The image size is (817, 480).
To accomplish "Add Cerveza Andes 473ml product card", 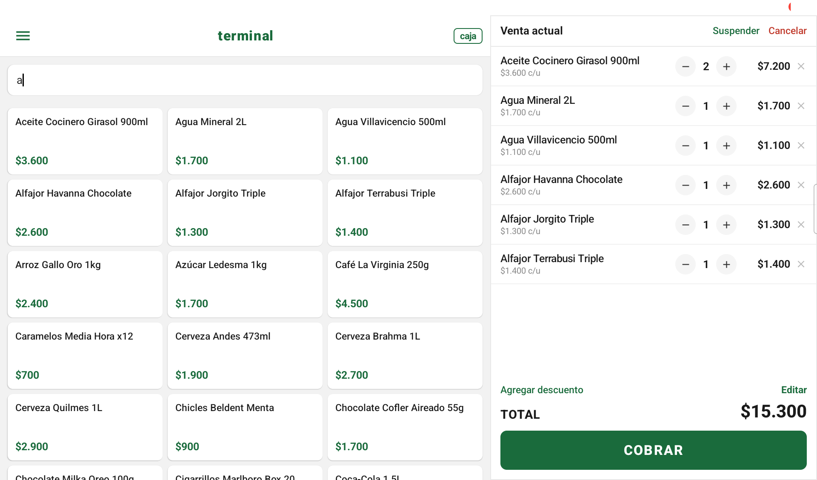I will pos(245,356).
